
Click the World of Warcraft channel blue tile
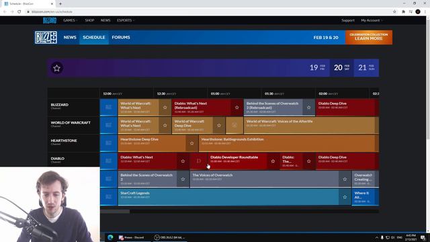[109, 126]
